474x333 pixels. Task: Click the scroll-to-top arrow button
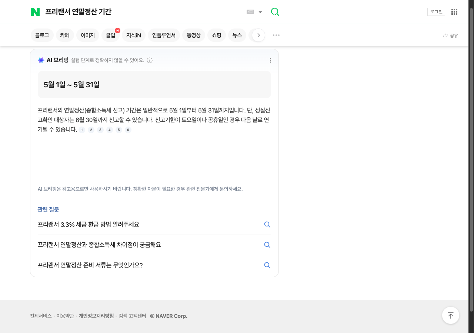click(451, 315)
